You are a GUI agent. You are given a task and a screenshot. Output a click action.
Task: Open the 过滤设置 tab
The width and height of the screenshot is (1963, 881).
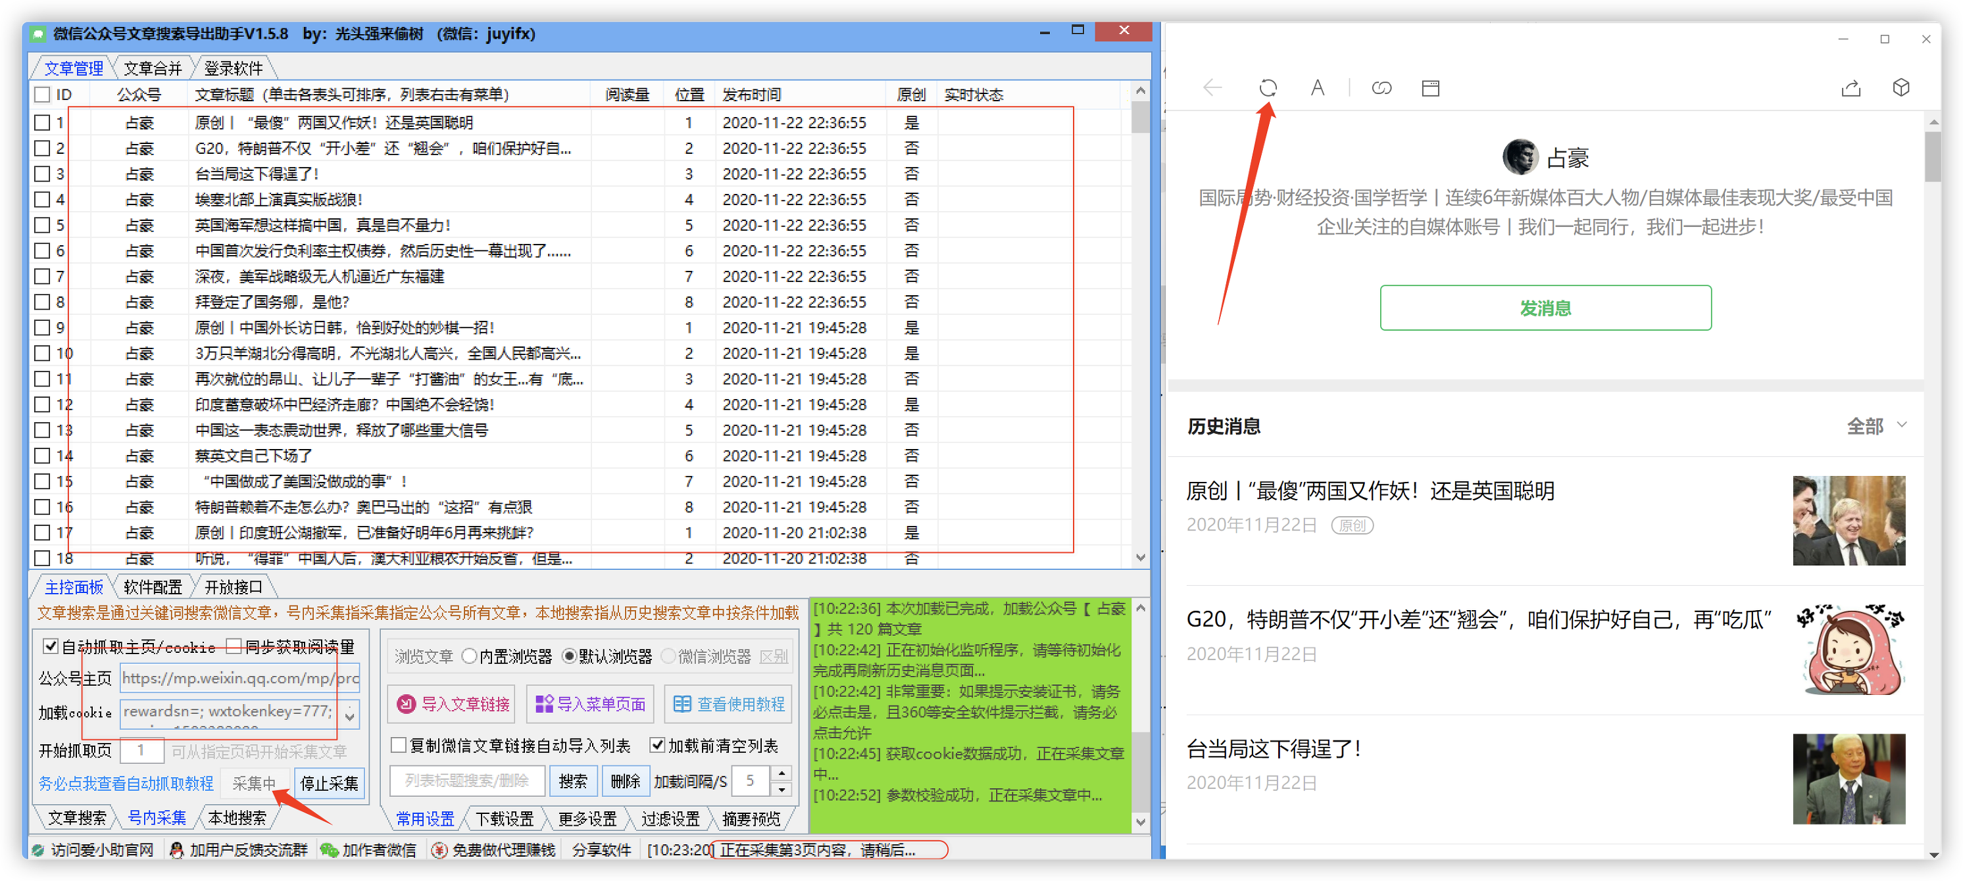(670, 819)
